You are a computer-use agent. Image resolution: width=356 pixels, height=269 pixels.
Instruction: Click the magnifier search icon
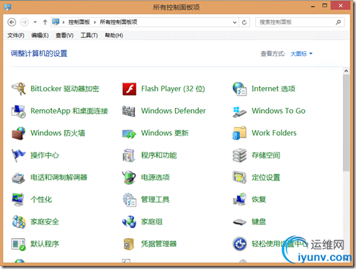(338, 22)
